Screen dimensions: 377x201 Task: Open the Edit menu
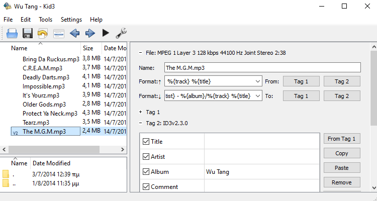click(x=26, y=20)
